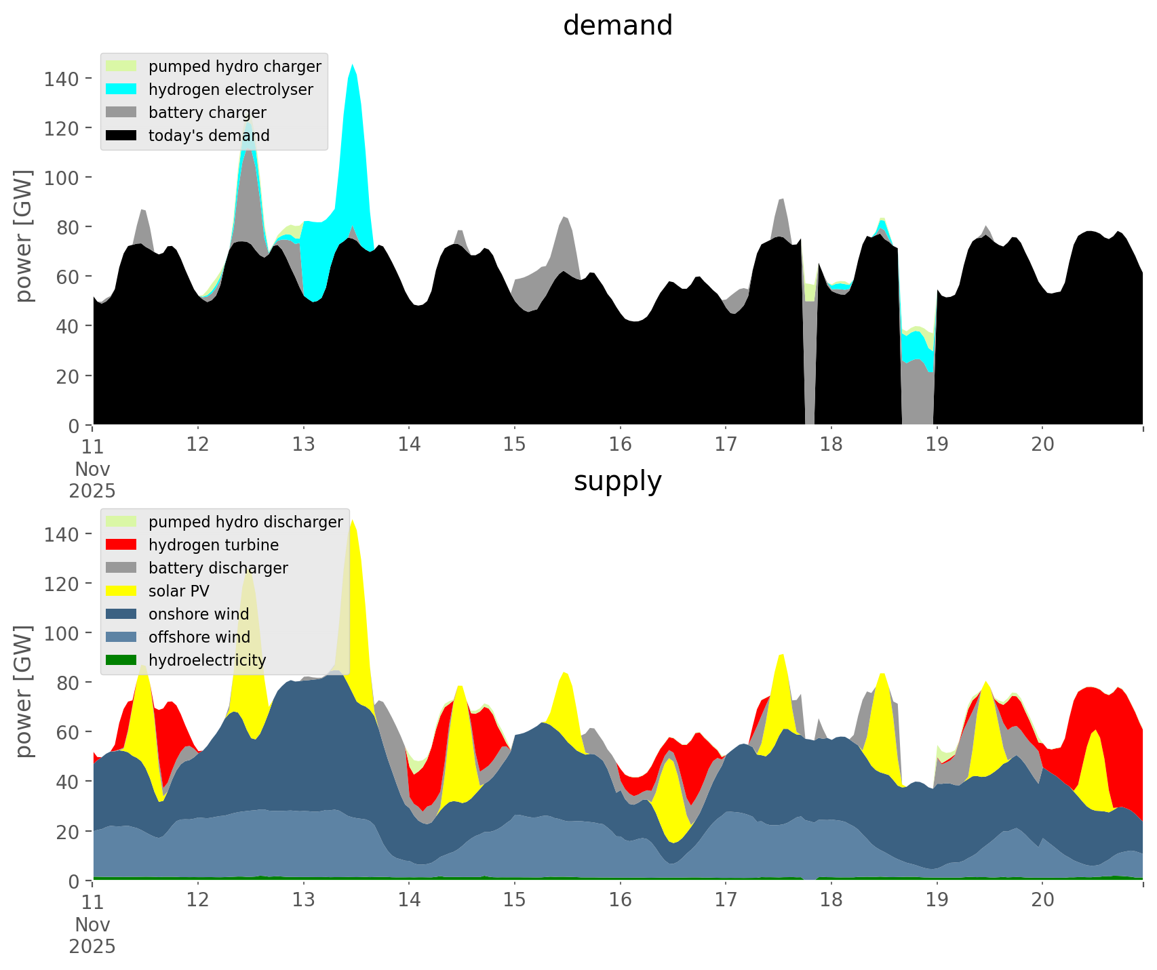Select the grey battery charger legend swatch
Screen dimensions: 1157x970
(121, 113)
